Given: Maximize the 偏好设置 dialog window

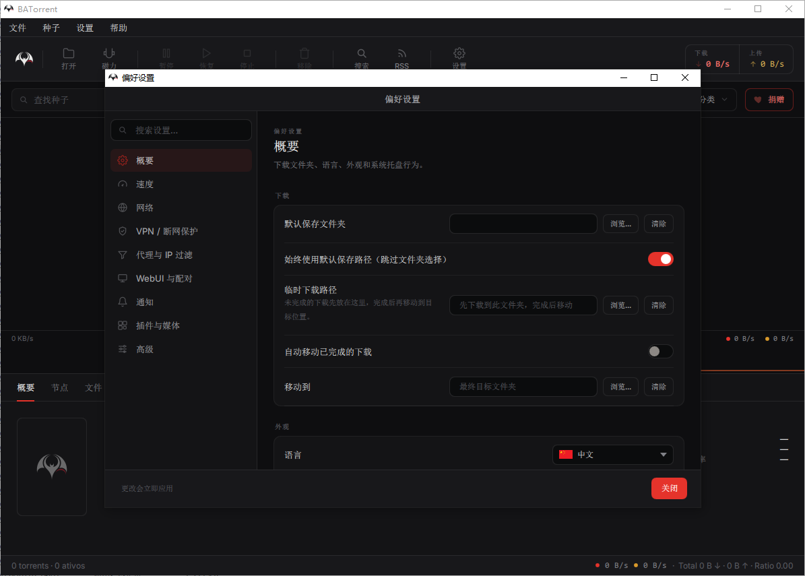Looking at the screenshot, I should [654, 77].
